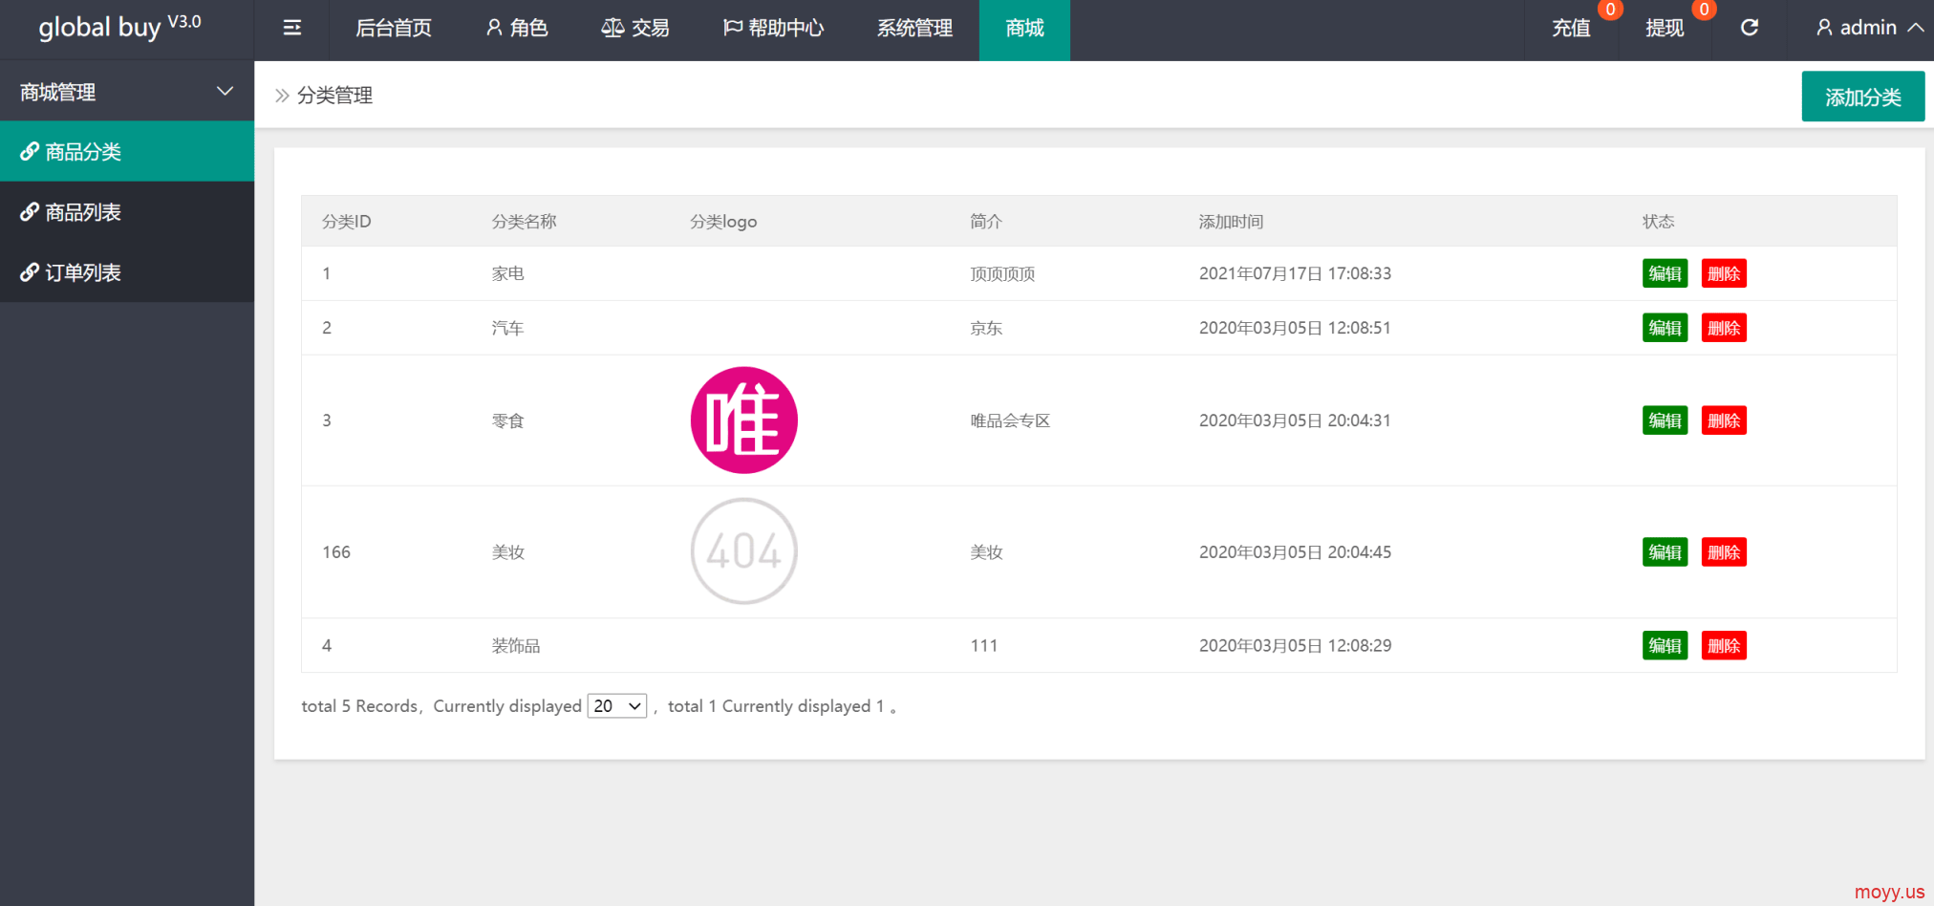Image resolution: width=1934 pixels, height=906 pixels.
Task: Open the 交易 menu with scale icon
Action: pos(635,29)
